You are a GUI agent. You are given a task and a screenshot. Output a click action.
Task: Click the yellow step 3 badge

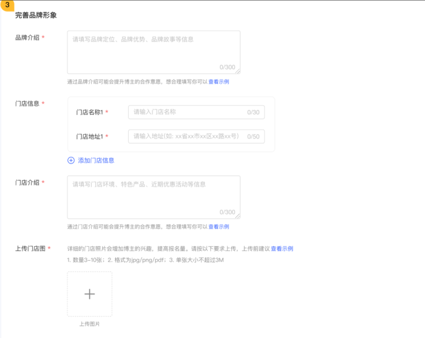6,5
